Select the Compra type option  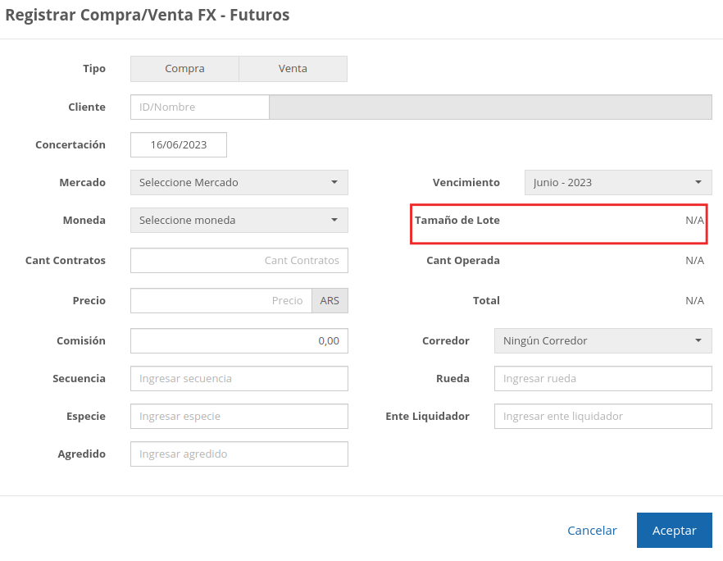coord(184,69)
